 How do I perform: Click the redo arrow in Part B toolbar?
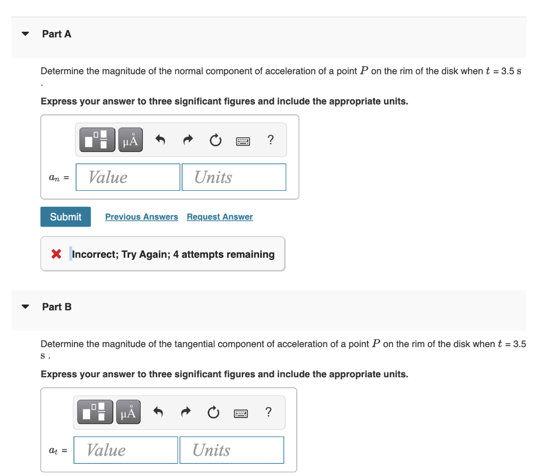(x=186, y=412)
